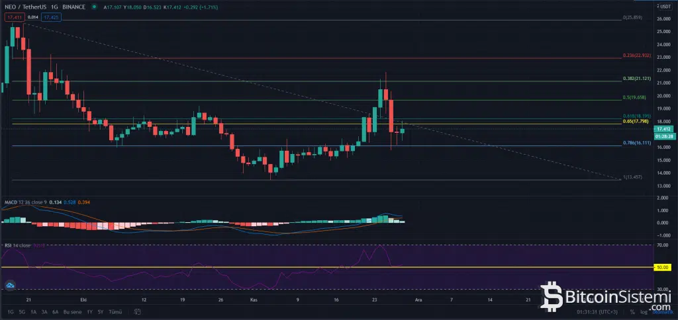Image resolution: width=678 pixels, height=320 pixels.
Task: Click the green market status dot
Action: [x=94, y=7]
